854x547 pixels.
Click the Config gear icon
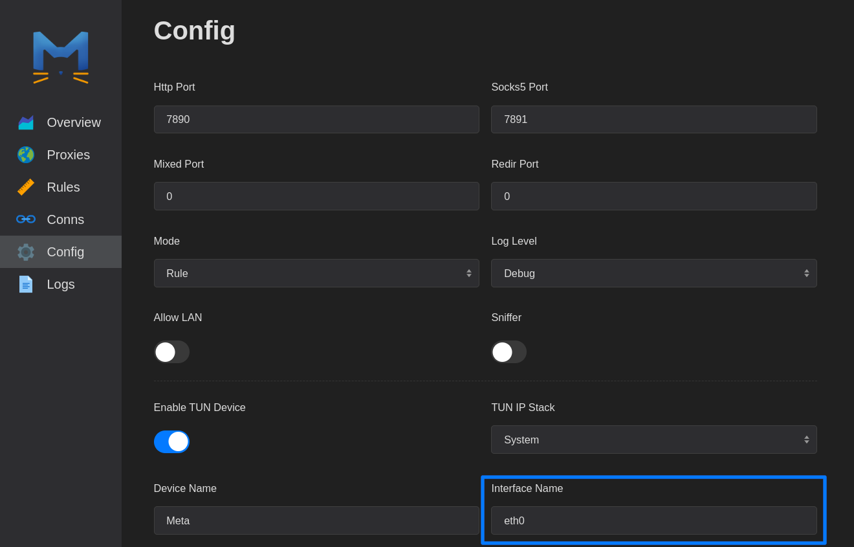26,252
